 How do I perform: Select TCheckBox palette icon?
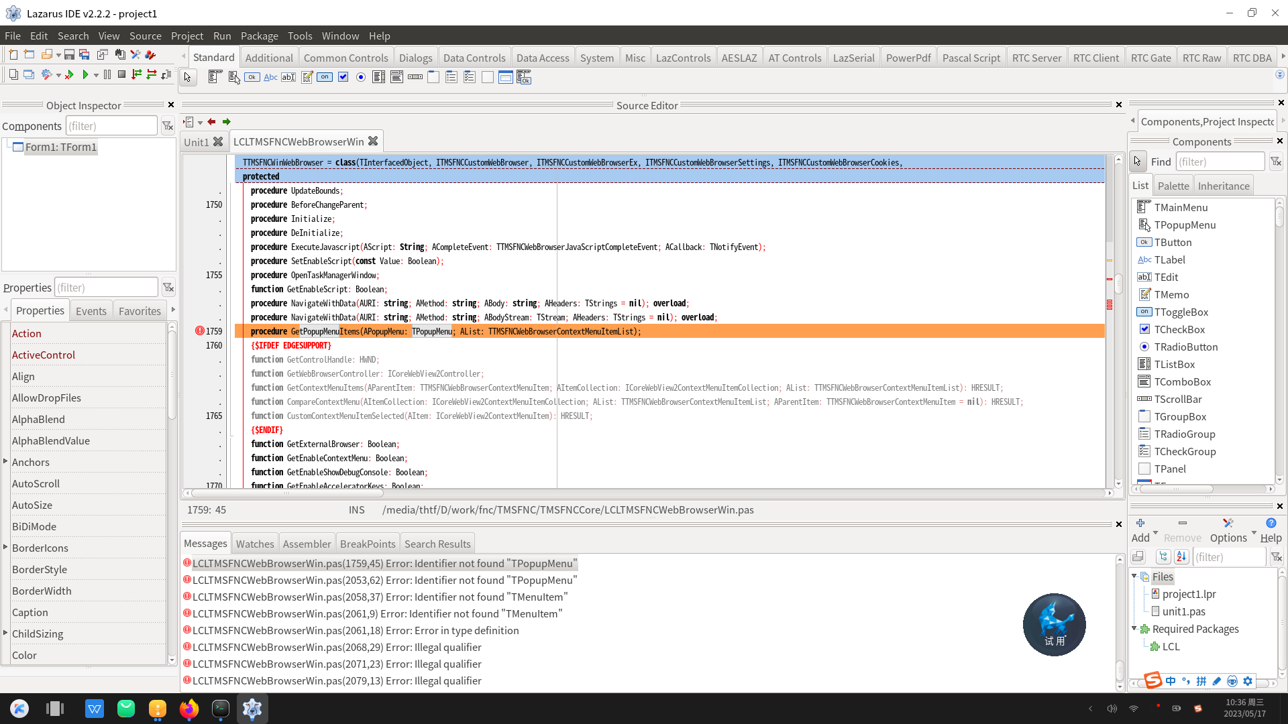coord(343,77)
